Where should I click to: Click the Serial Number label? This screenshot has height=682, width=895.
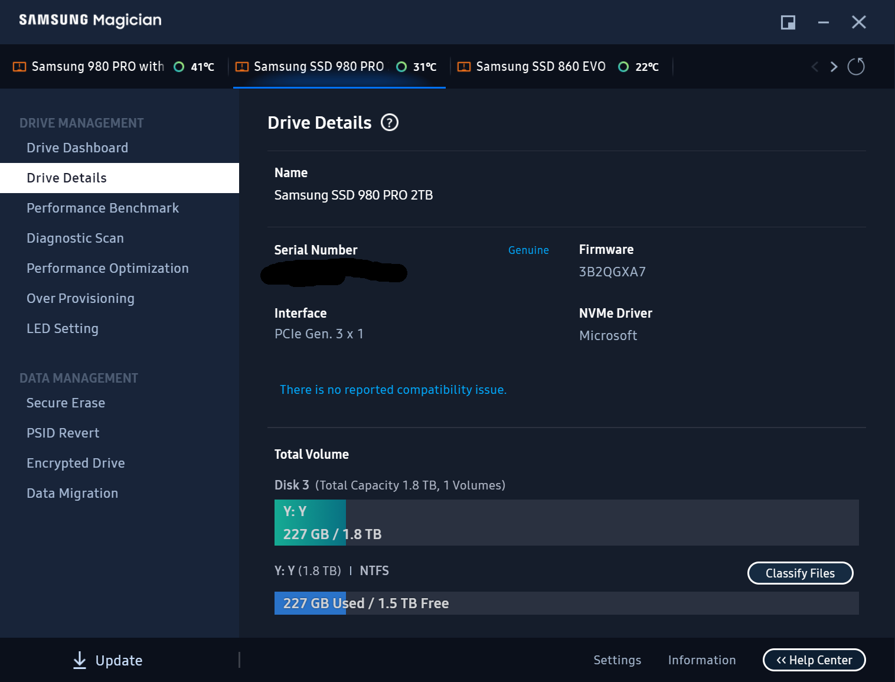click(316, 250)
